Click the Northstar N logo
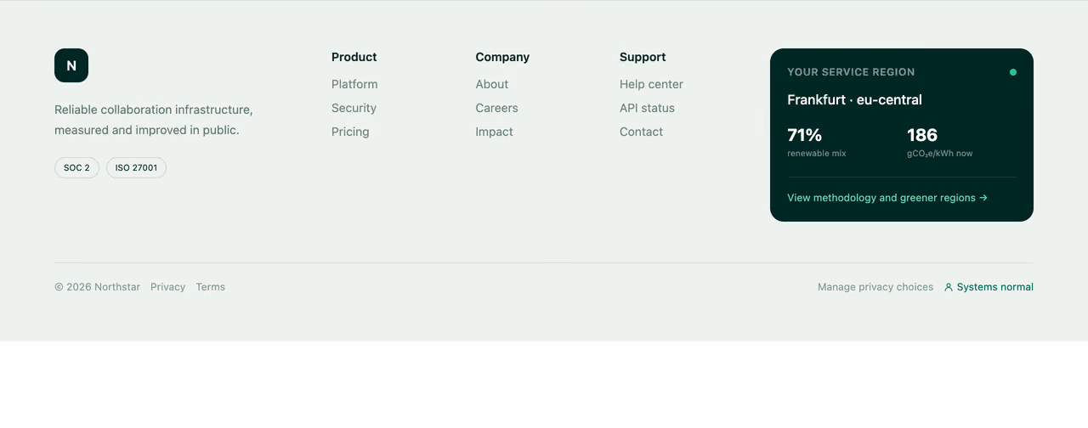The height and width of the screenshot is (428, 1088). tap(71, 65)
